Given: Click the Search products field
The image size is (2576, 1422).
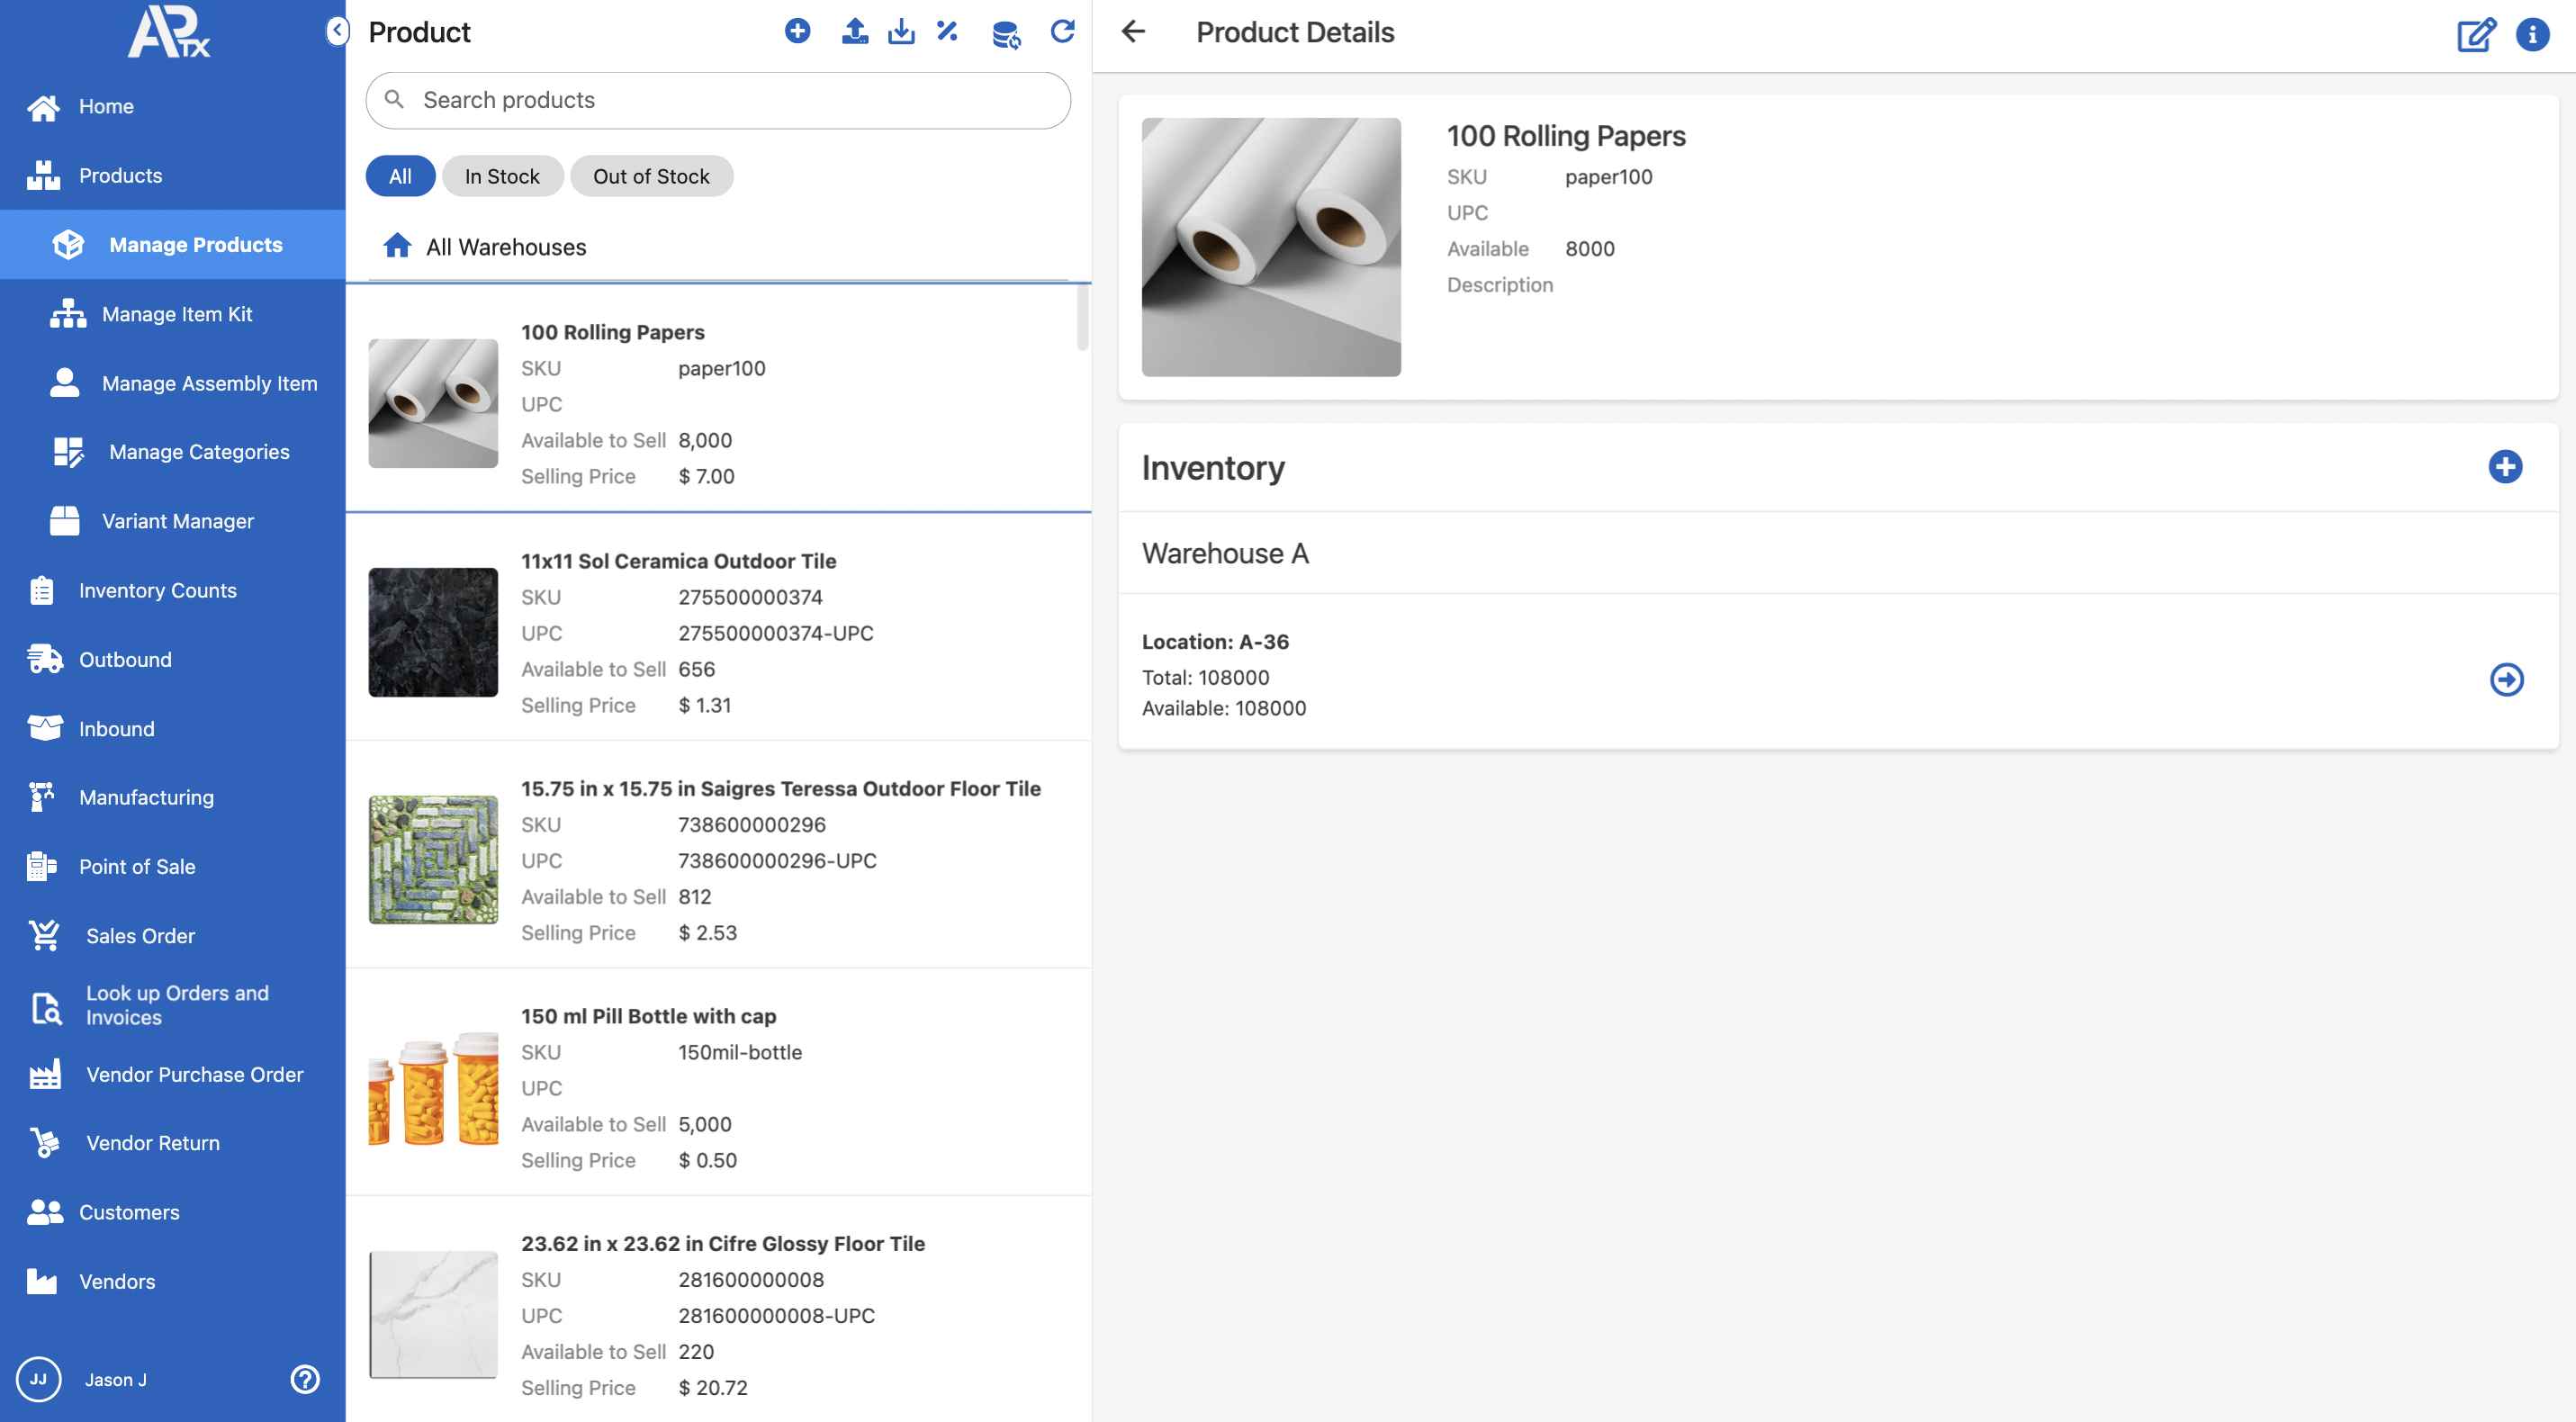Looking at the screenshot, I should 717,100.
